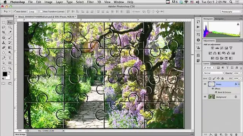The width and height of the screenshot is (243, 136).
Task: Open the Filter menu
Action: point(90,2)
